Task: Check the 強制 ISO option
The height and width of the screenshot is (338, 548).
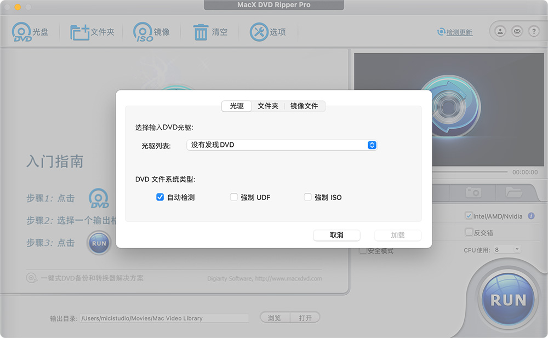Action: [x=307, y=197]
